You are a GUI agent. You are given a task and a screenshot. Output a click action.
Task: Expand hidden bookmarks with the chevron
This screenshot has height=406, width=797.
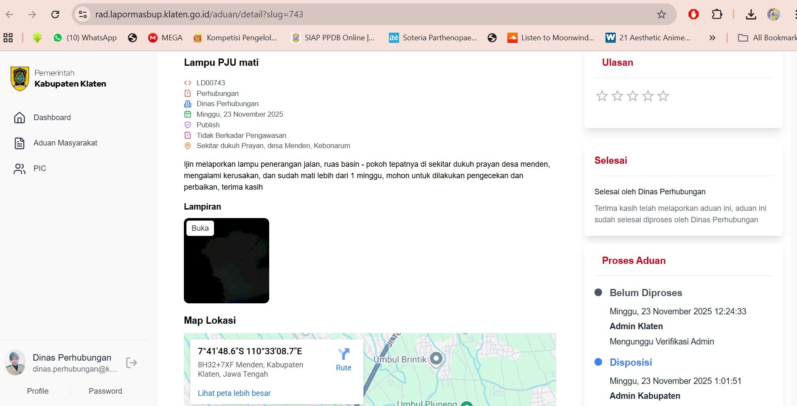pyautogui.click(x=712, y=37)
